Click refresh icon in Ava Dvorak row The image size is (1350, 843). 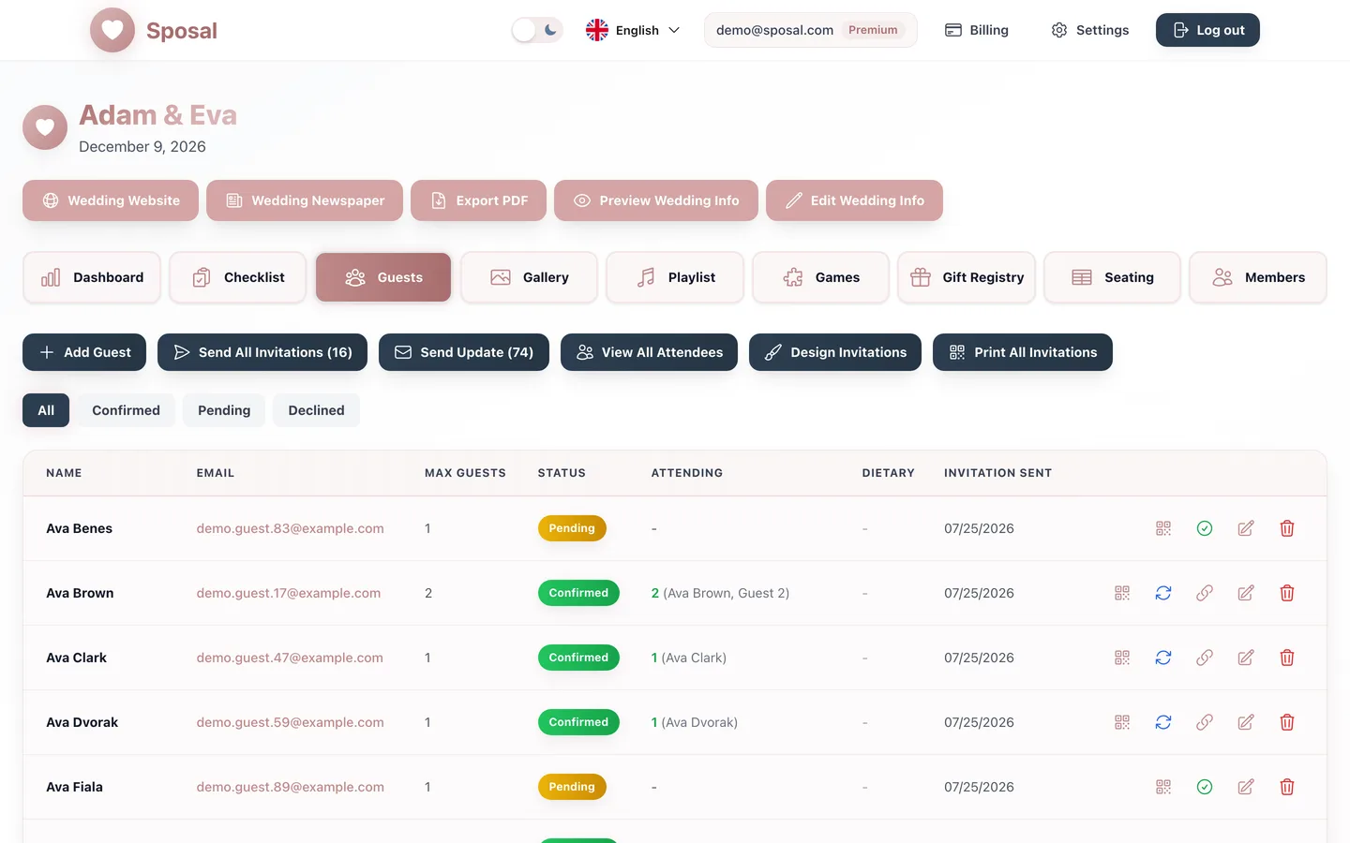pos(1163,722)
